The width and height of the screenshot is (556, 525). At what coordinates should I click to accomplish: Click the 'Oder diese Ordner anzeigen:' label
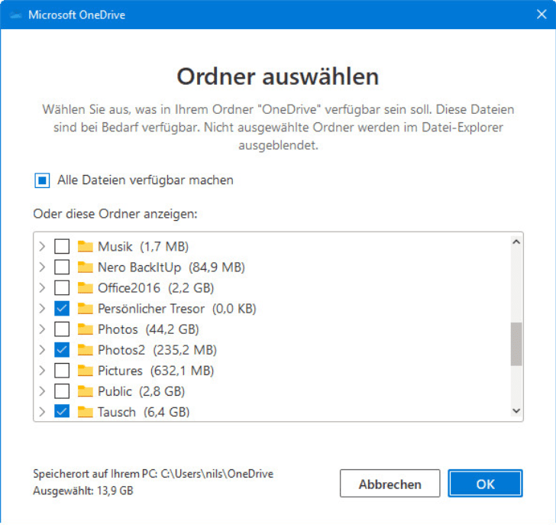[x=115, y=214]
